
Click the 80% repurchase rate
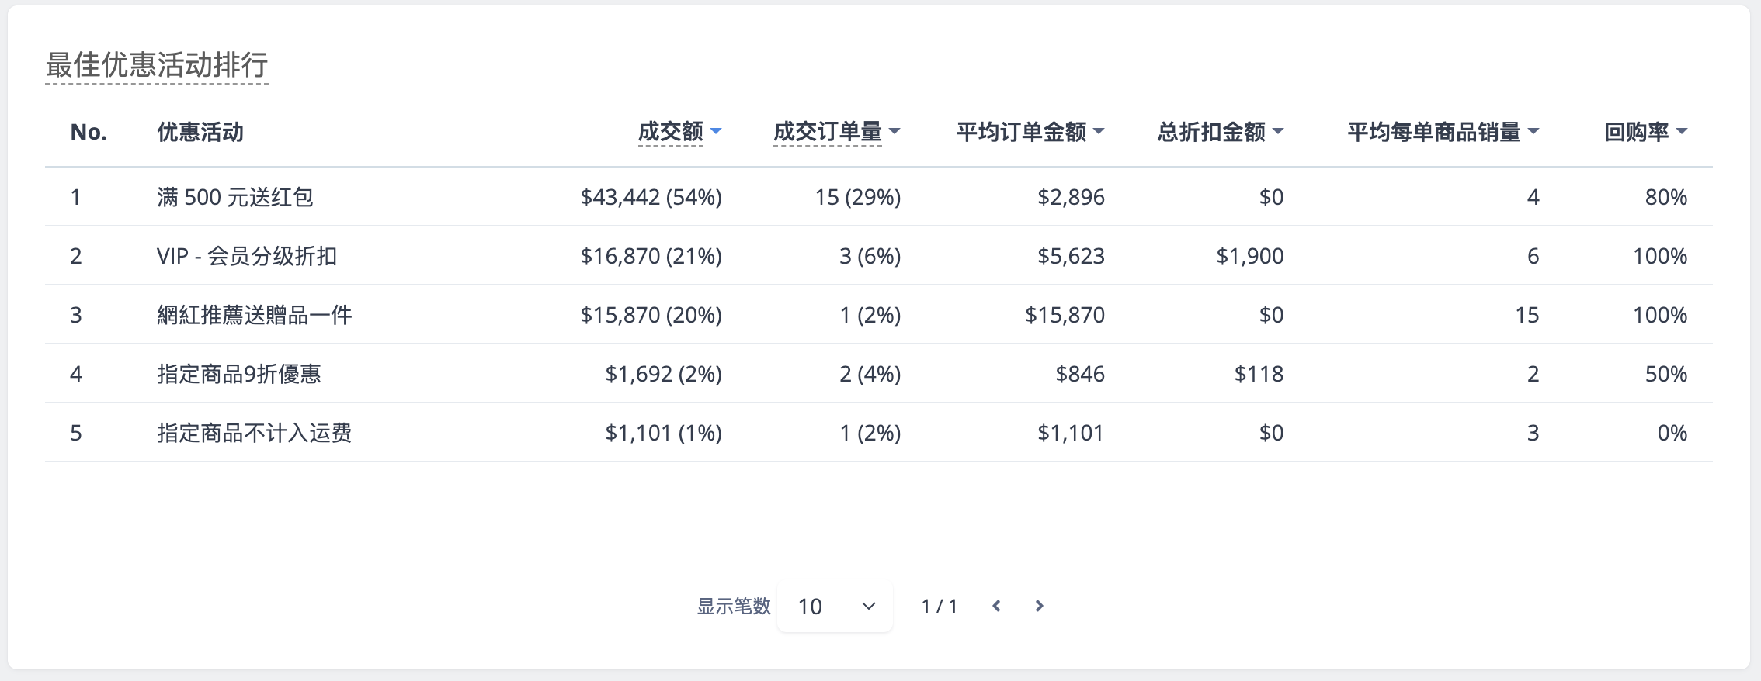point(1666,197)
